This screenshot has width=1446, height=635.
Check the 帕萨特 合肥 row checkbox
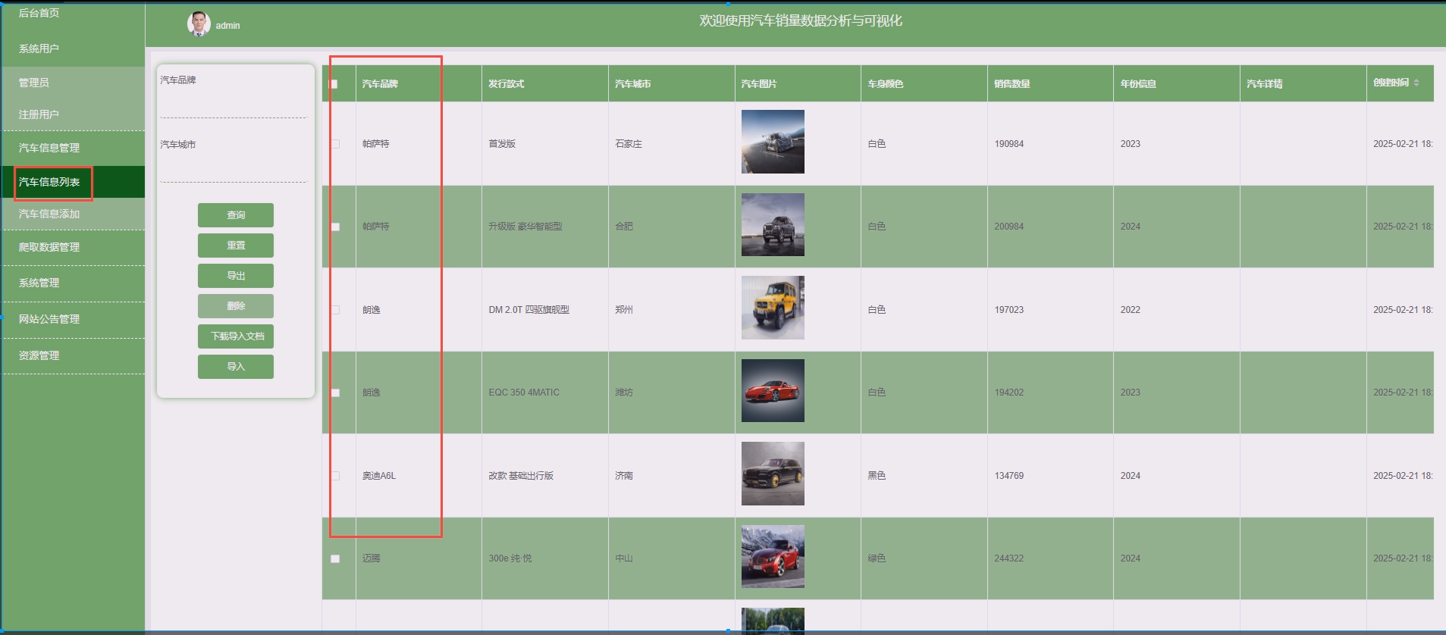point(335,227)
